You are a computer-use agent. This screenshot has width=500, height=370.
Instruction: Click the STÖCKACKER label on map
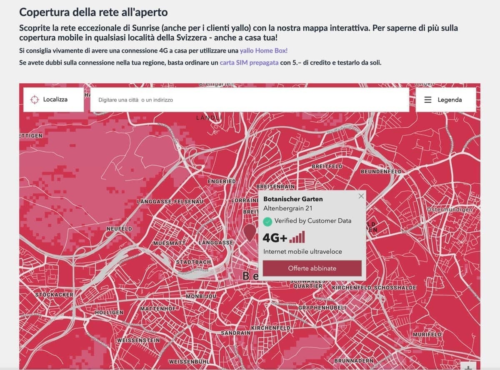(x=54, y=295)
